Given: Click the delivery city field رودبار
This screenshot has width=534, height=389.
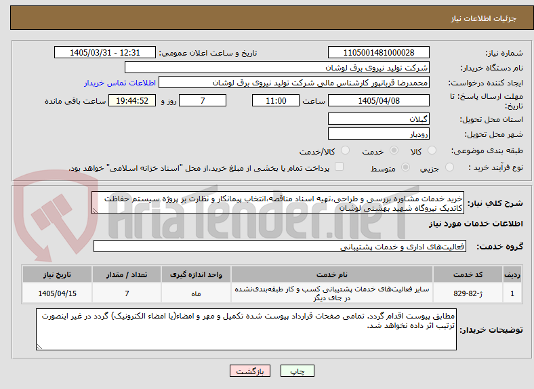Looking at the screenshot, I should tap(378, 134).
